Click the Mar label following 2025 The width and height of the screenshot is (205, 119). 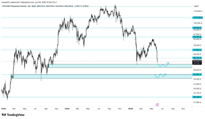(x=77, y=109)
